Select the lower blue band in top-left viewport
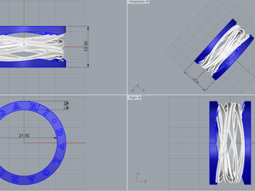 point(33,64)
